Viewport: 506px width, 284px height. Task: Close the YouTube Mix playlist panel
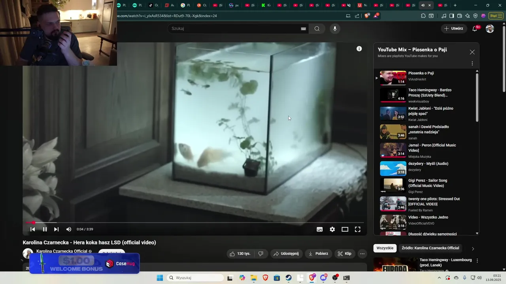472,52
